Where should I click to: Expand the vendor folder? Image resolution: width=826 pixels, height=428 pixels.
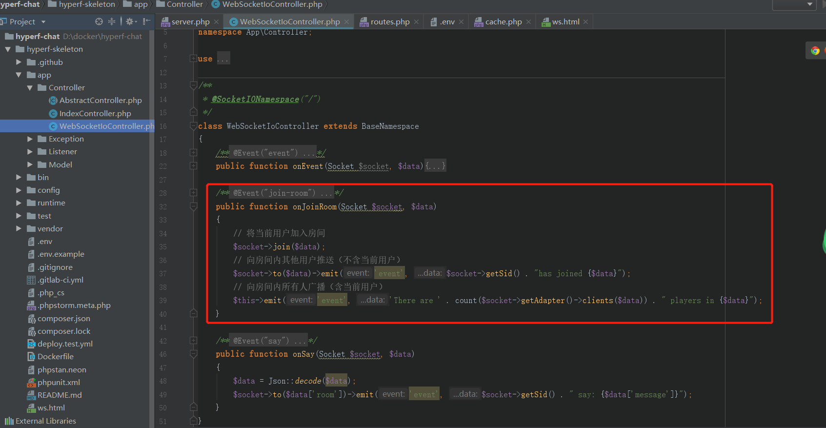19,228
